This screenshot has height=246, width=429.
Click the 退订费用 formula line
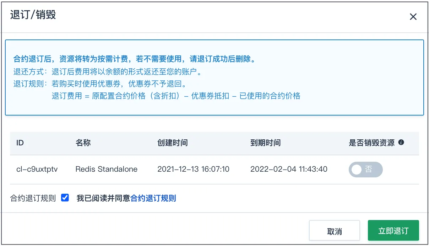pyautogui.click(x=176, y=96)
